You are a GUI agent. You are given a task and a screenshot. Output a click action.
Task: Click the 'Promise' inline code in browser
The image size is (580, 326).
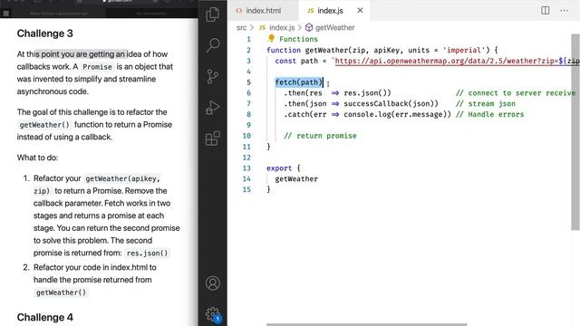[x=97, y=67]
